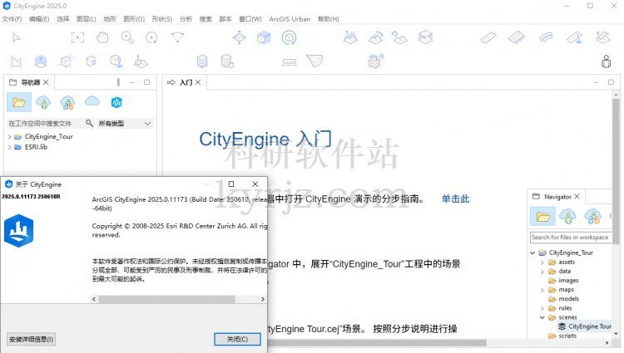Open the 所有类型 file type dropdown

tap(125, 124)
